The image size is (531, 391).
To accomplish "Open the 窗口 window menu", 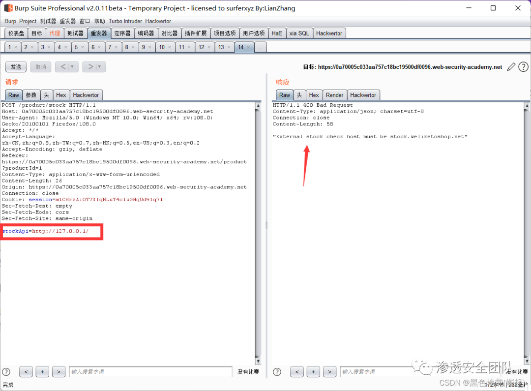I will point(85,21).
